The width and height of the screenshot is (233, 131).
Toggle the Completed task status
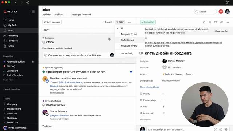148,22
